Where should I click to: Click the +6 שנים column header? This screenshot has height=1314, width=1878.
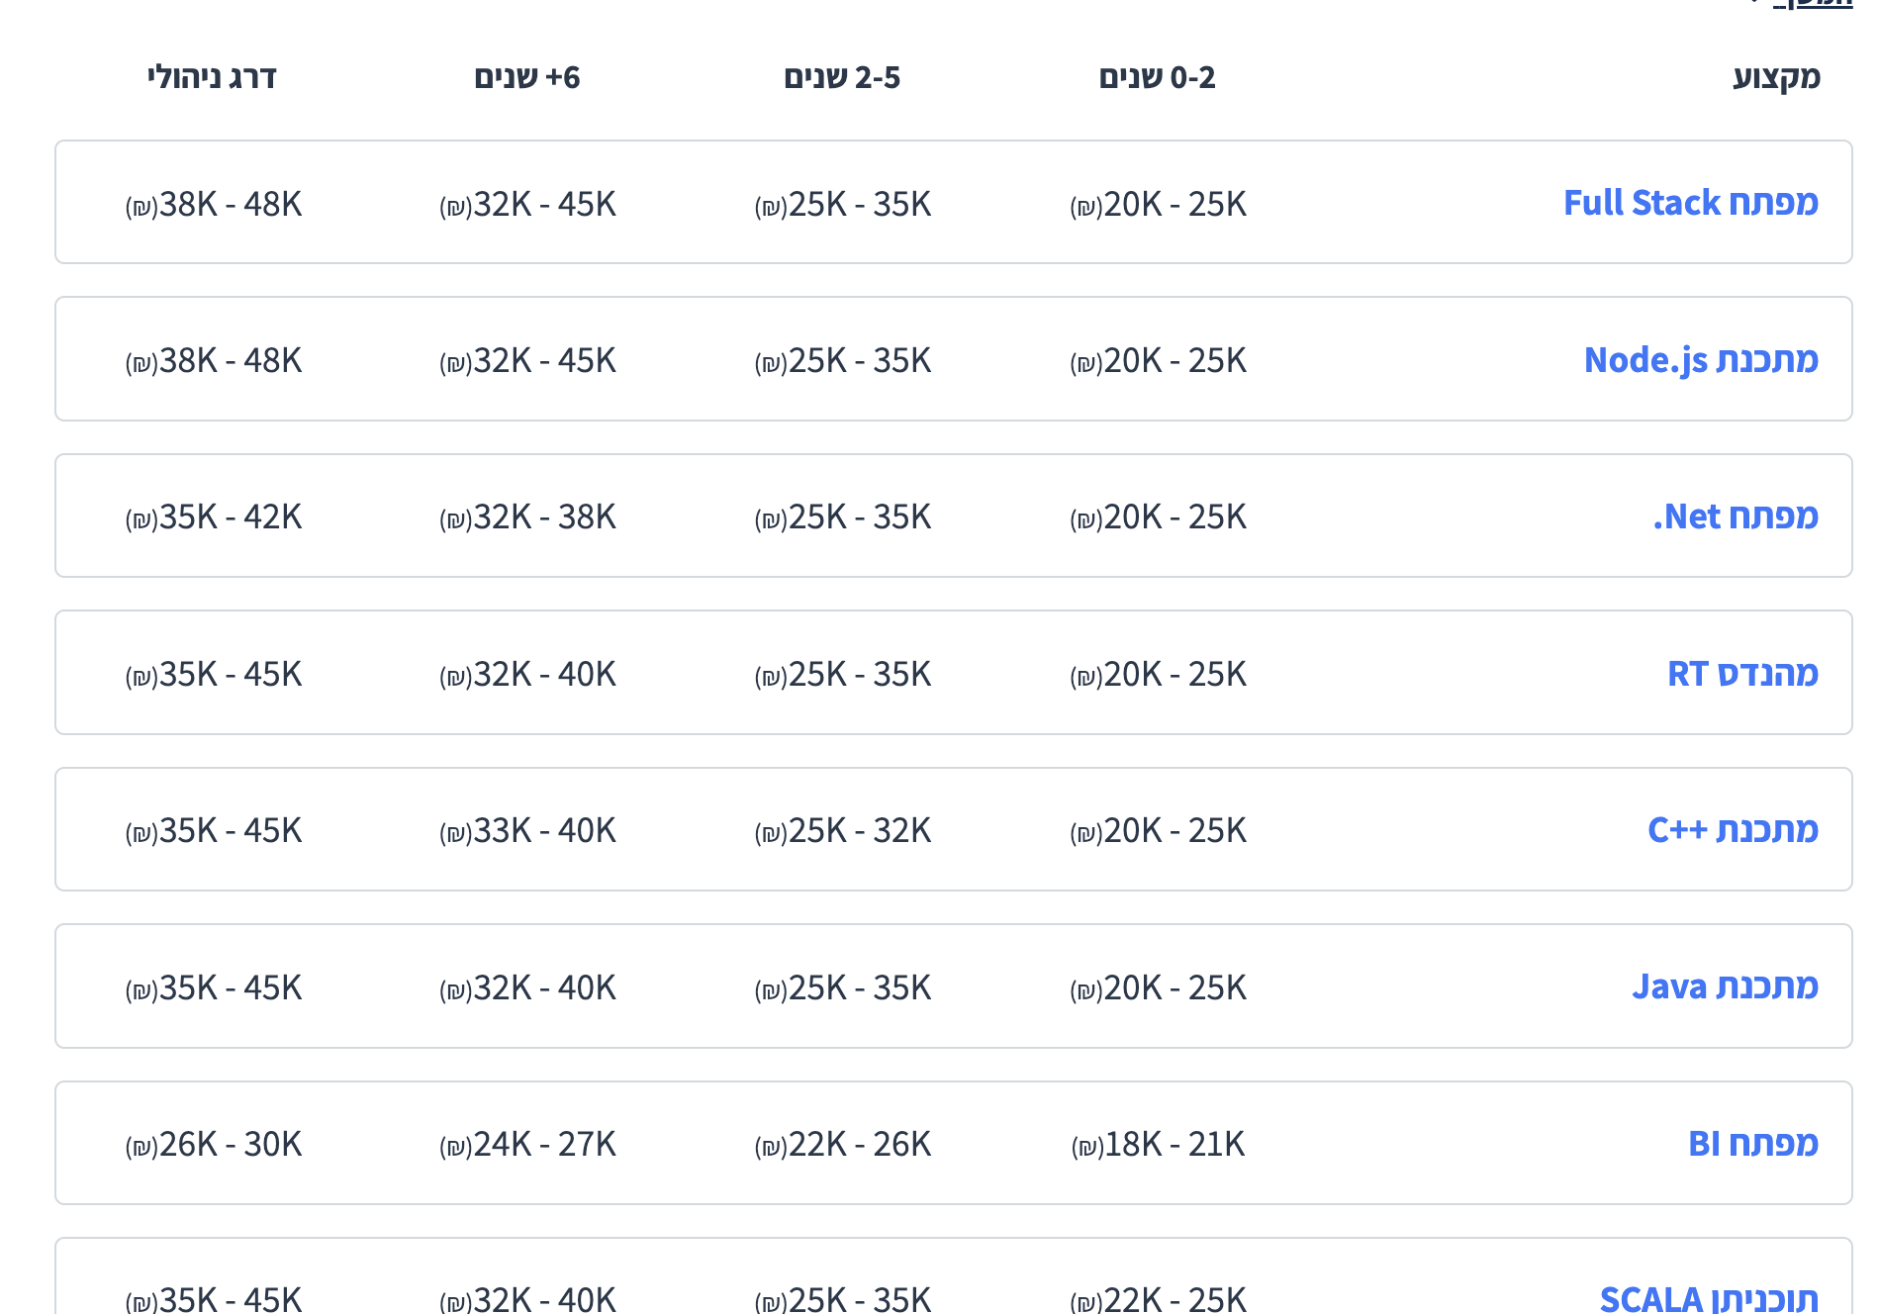click(527, 77)
